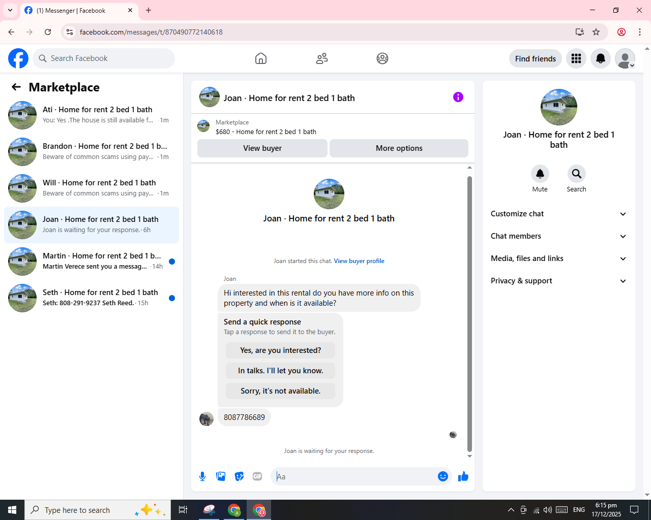Open the emoji picker in message box

pyautogui.click(x=443, y=476)
